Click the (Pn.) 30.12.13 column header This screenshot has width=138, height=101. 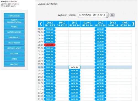pyautogui.click(x=50, y=24)
